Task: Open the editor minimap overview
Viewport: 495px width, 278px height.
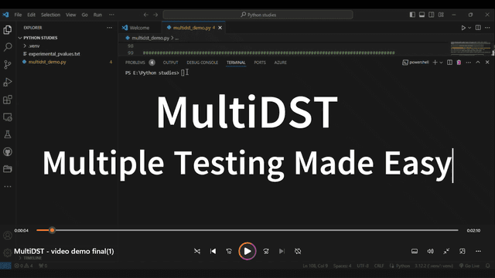Action: (470, 48)
